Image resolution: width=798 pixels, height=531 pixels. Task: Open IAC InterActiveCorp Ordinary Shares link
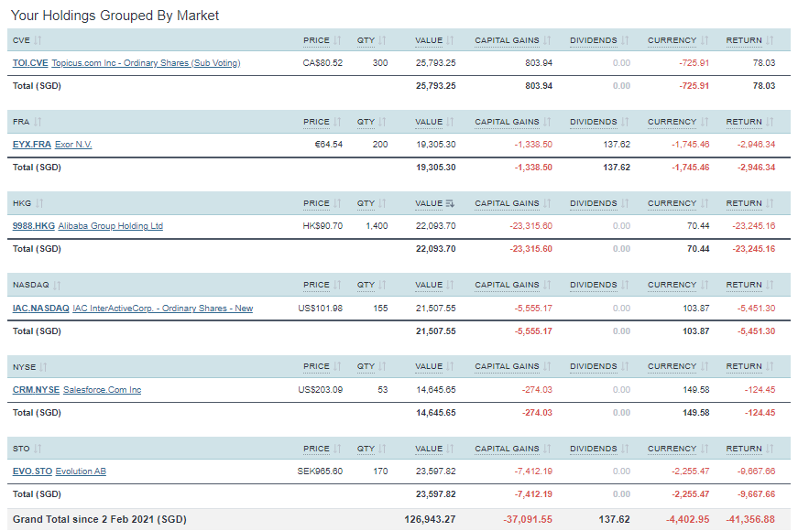click(x=163, y=309)
